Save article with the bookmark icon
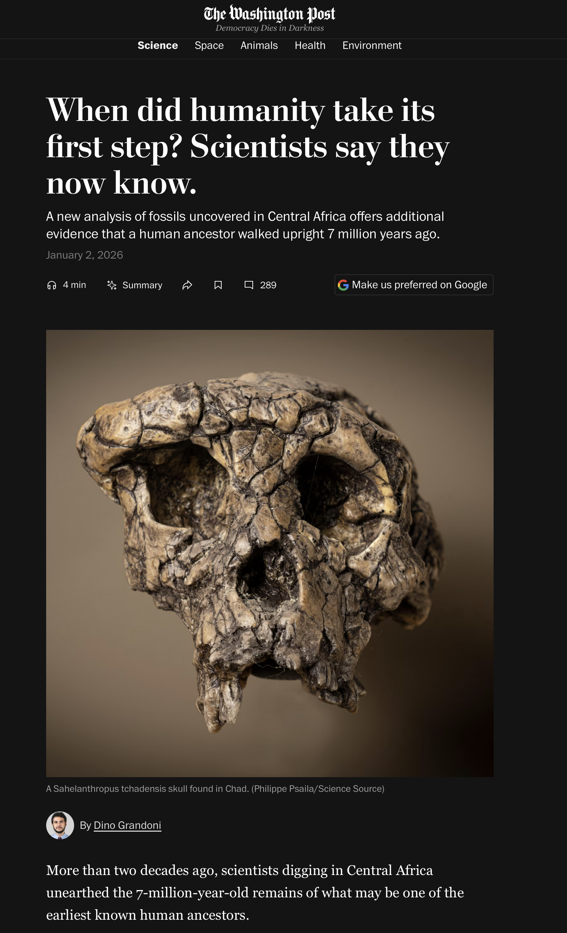Image resolution: width=567 pixels, height=933 pixels. [218, 285]
